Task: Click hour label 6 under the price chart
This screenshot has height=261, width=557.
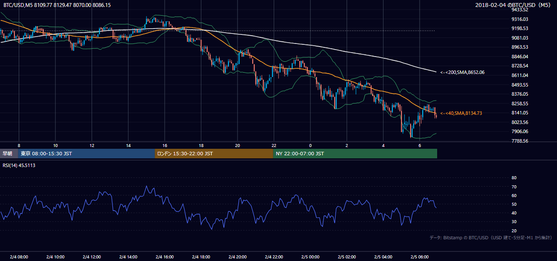Action: (x=420, y=145)
